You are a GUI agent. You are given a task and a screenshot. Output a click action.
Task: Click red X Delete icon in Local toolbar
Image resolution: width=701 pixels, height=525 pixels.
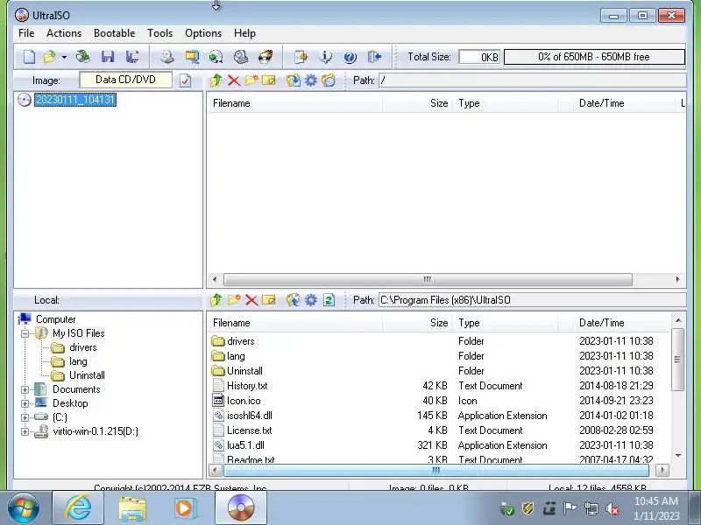point(251,300)
